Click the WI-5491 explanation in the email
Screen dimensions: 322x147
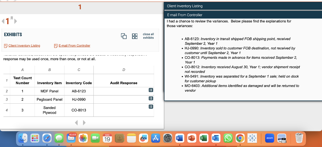point(242,79)
